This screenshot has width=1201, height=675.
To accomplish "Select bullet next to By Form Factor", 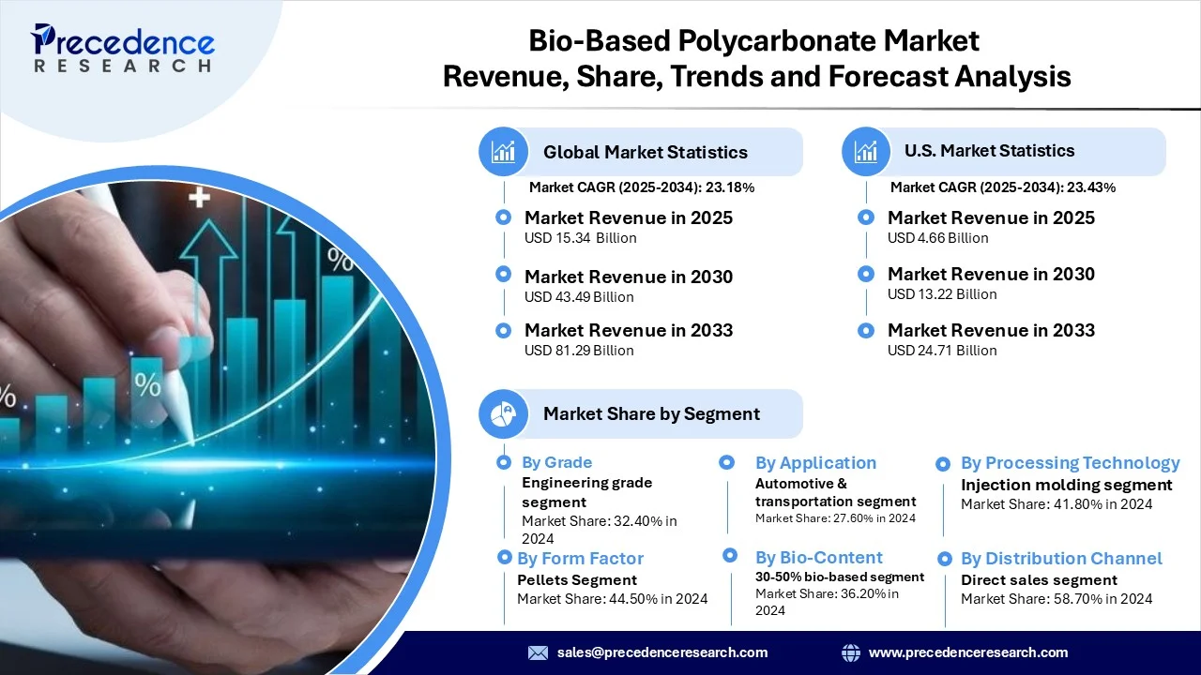I will [x=504, y=558].
